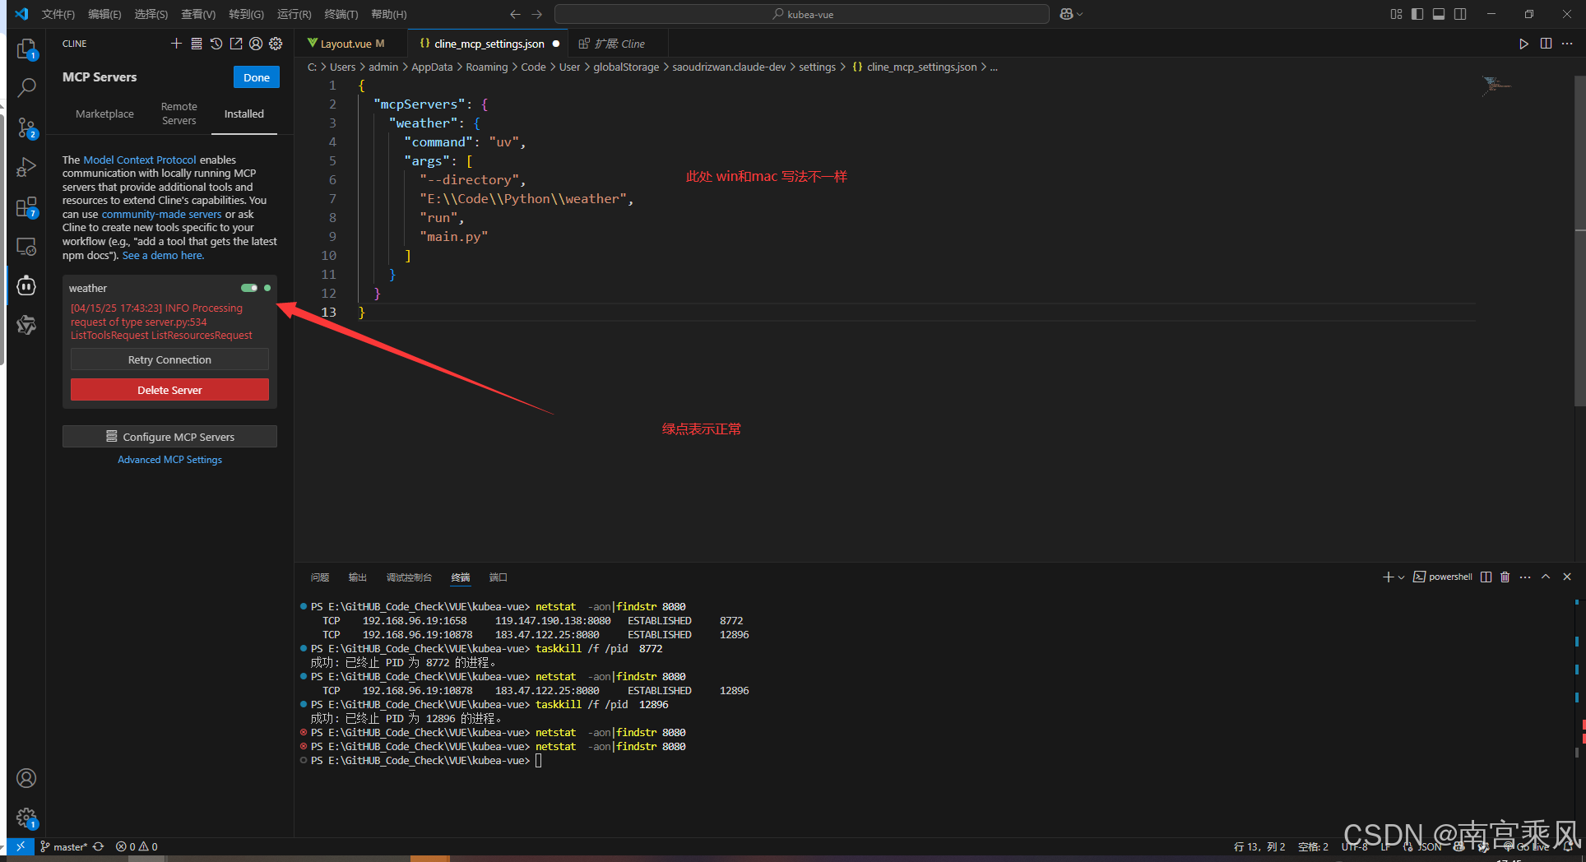The image size is (1586, 862).
Task: Open the Explorer view in activity bar
Action: 26,49
